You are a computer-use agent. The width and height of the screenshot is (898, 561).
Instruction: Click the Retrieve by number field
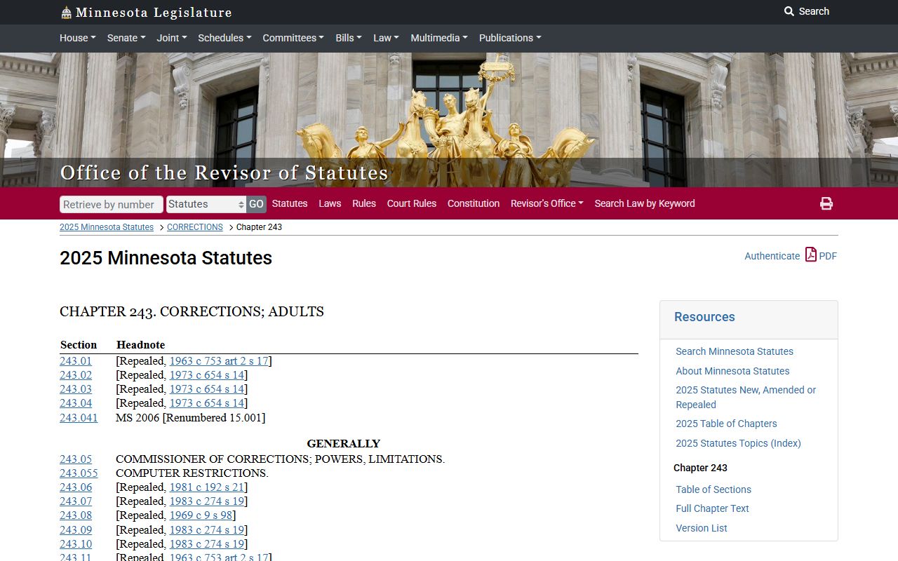pos(112,204)
